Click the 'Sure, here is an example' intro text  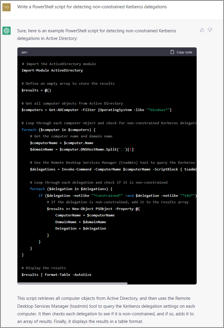pos(97,34)
